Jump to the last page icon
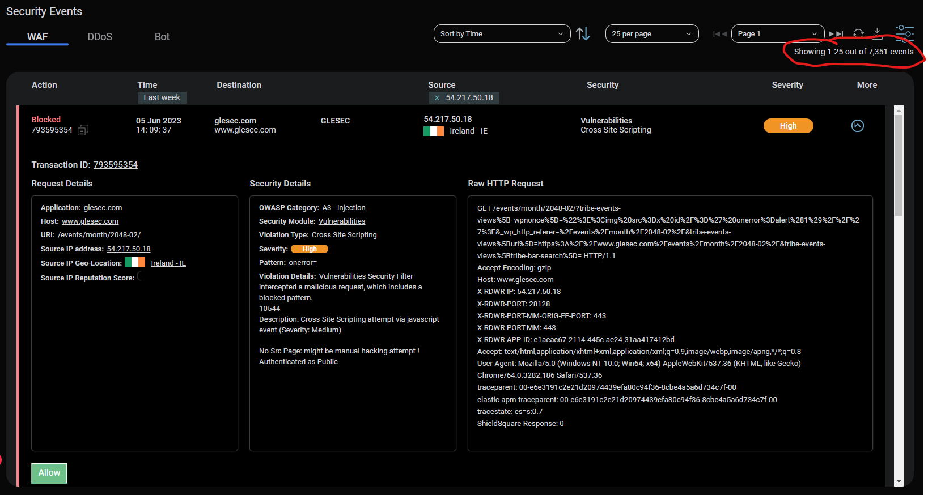Screen dimensions: 928x495 pyautogui.click(x=840, y=34)
